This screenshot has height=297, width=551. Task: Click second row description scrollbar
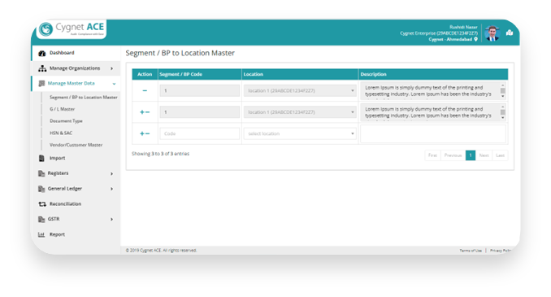(503, 112)
